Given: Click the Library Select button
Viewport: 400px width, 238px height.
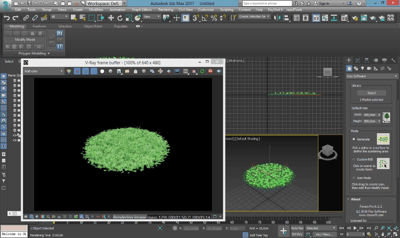Looking at the screenshot, I should (x=371, y=93).
